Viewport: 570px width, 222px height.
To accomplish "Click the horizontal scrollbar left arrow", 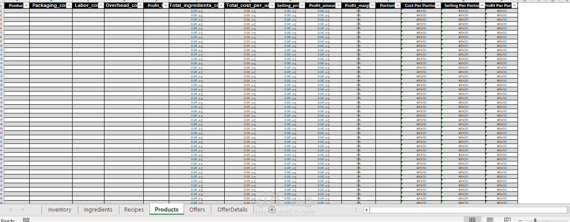I will click(x=366, y=210).
